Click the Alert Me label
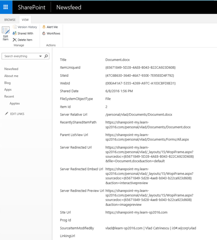This screenshot has height=240, width=217. click(x=52, y=27)
